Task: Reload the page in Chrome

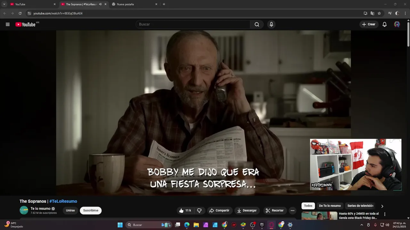Action: pyautogui.click(x=20, y=13)
